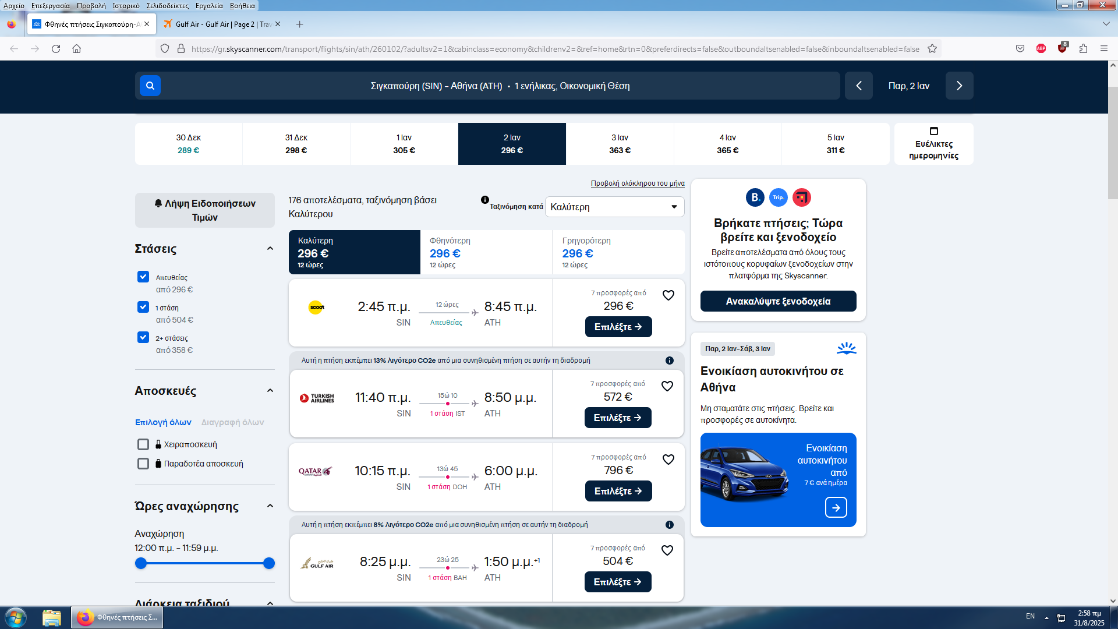Open the sort by dropdown
Screen dimensions: 1118x629
pos(614,207)
